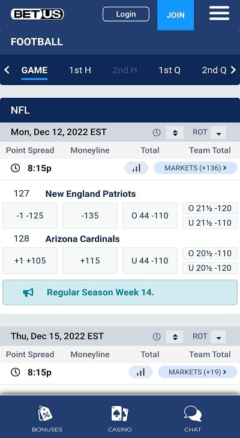Show stats chart for Dec 15 game
Image resolution: width=240 pixels, height=438 pixels.
point(140,372)
